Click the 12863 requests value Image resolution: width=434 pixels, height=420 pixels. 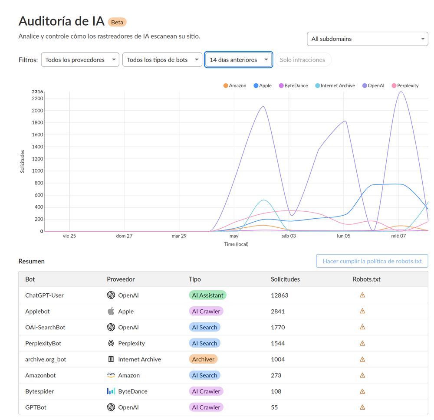[x=279, y=295]
